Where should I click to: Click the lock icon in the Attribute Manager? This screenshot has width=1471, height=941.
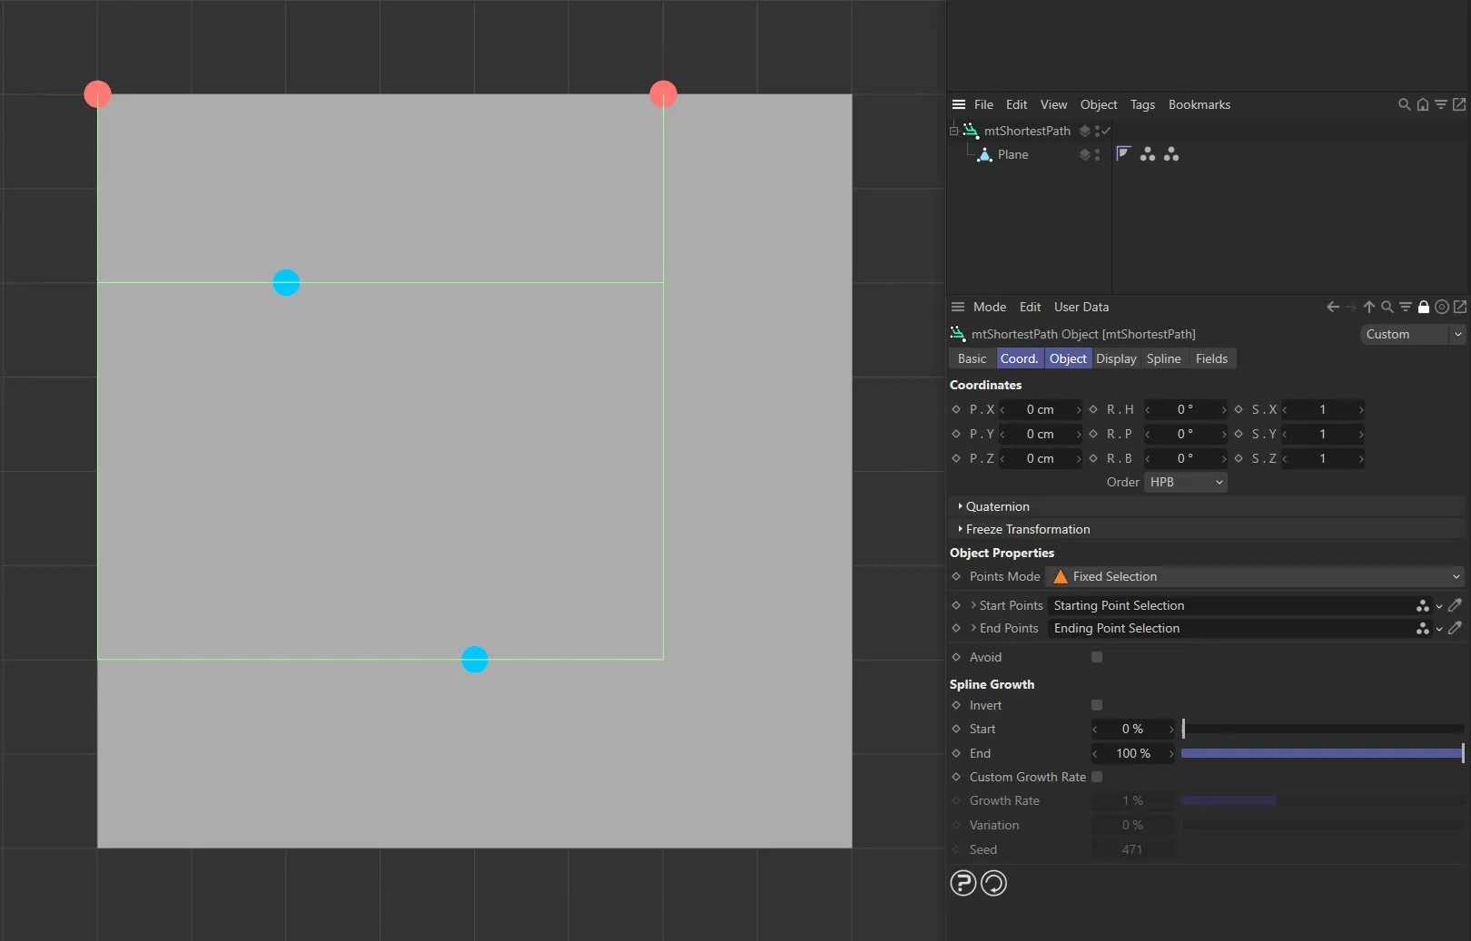pos(1423,307)
